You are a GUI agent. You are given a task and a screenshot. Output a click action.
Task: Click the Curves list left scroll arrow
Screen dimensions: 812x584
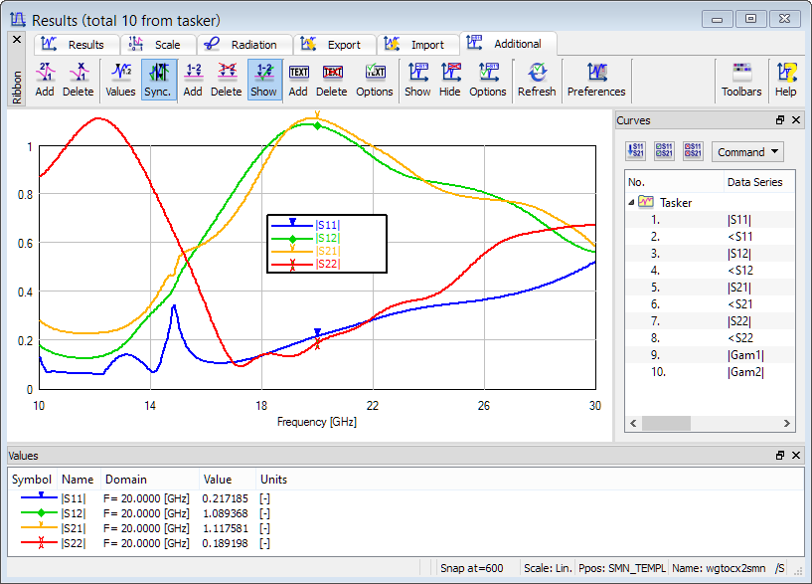point(633,424)
